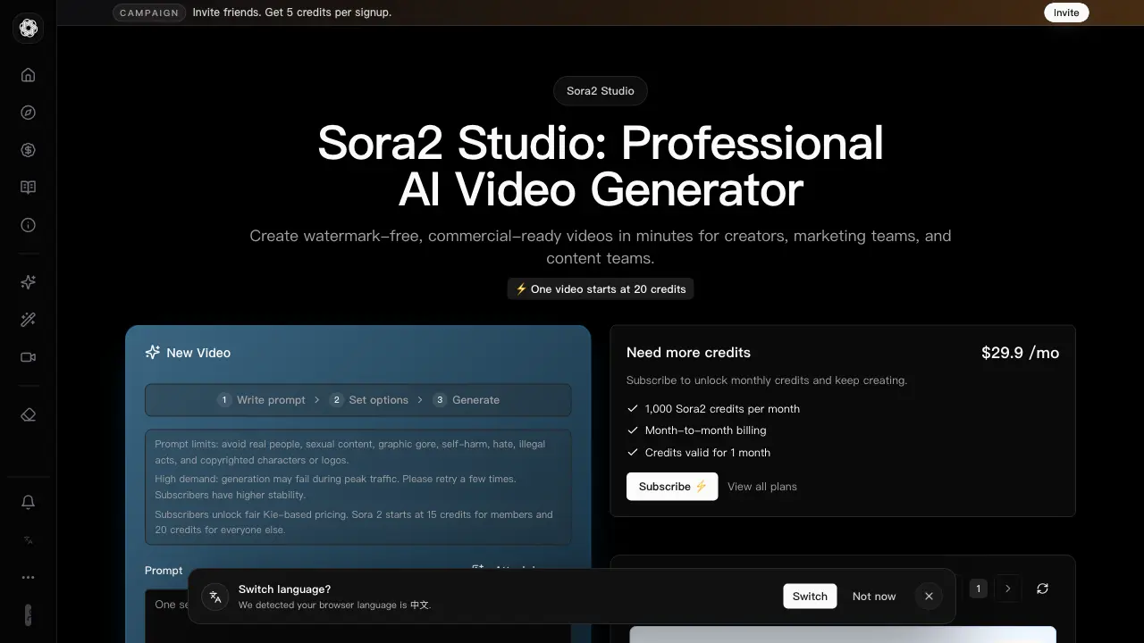Select step 2 Set options
The image size is (1144, 643).
[x=369, y=400]
